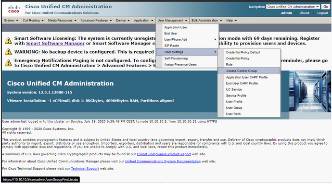
Task: Select Assign Presence Users menu entry
Action: tap(187, 65)
